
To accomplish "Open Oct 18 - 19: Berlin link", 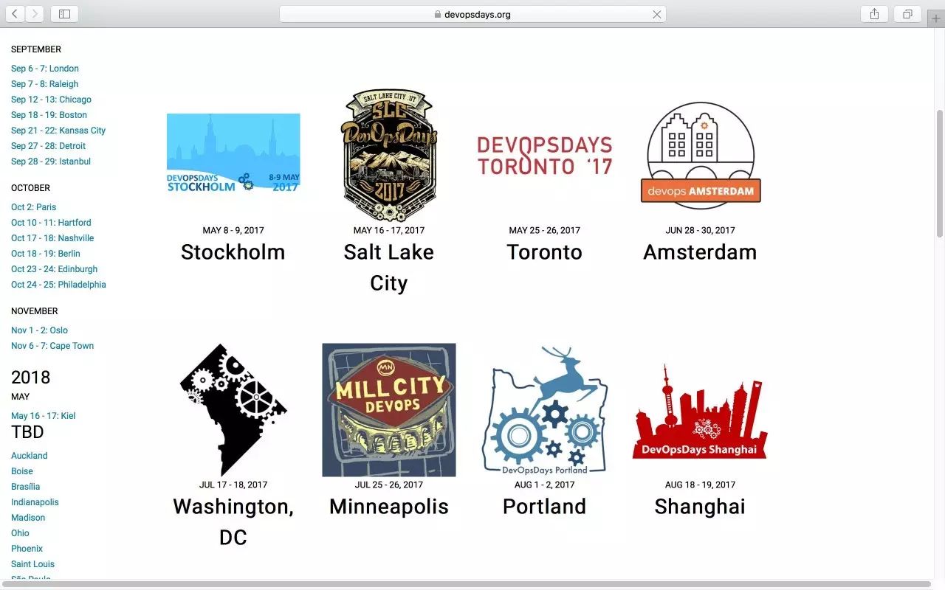I will tap(44, 254).
